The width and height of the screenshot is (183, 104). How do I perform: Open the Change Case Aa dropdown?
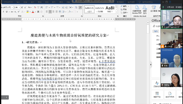tap(30, 8)
